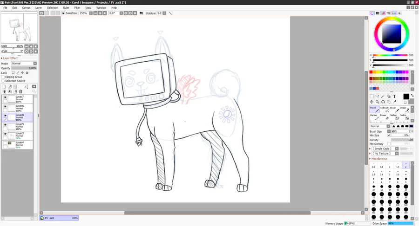Zoom in with the toolbar plus button
This screenshot has width=419, height=226.
coord(100,13)
